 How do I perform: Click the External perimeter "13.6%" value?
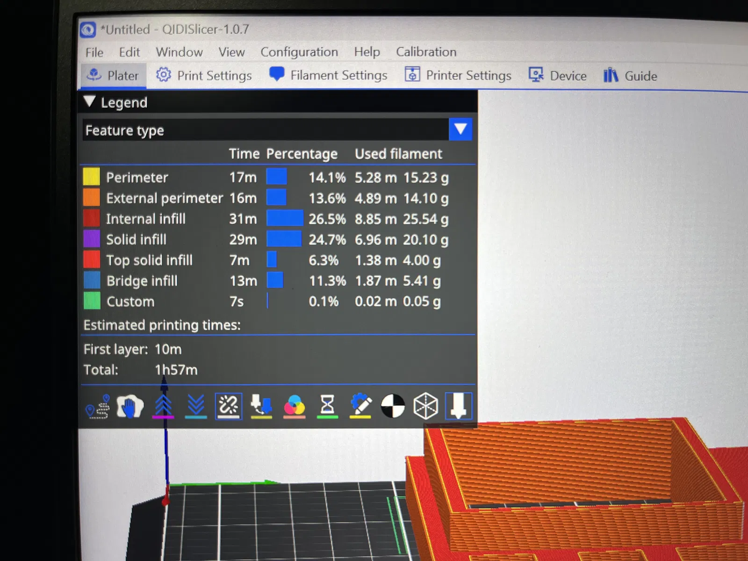327,198
